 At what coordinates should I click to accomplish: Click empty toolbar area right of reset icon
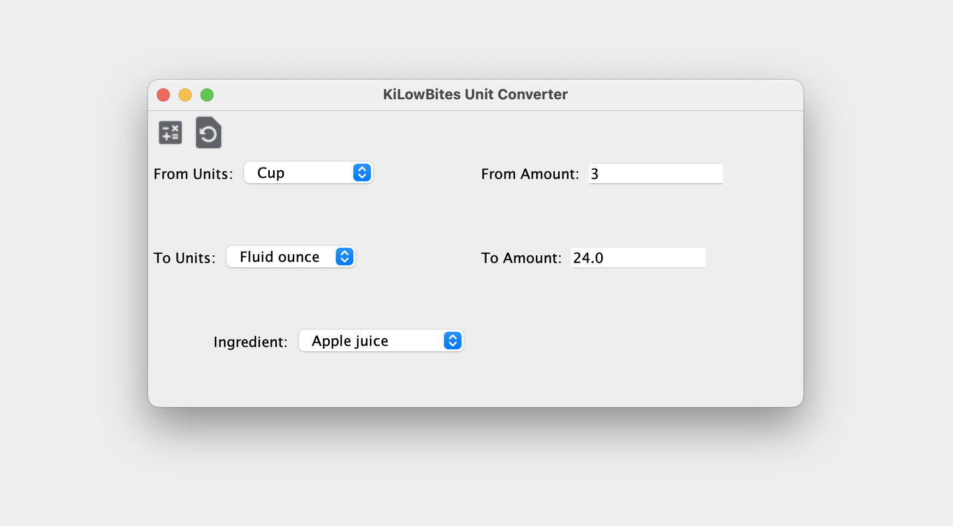pos(437,133)
